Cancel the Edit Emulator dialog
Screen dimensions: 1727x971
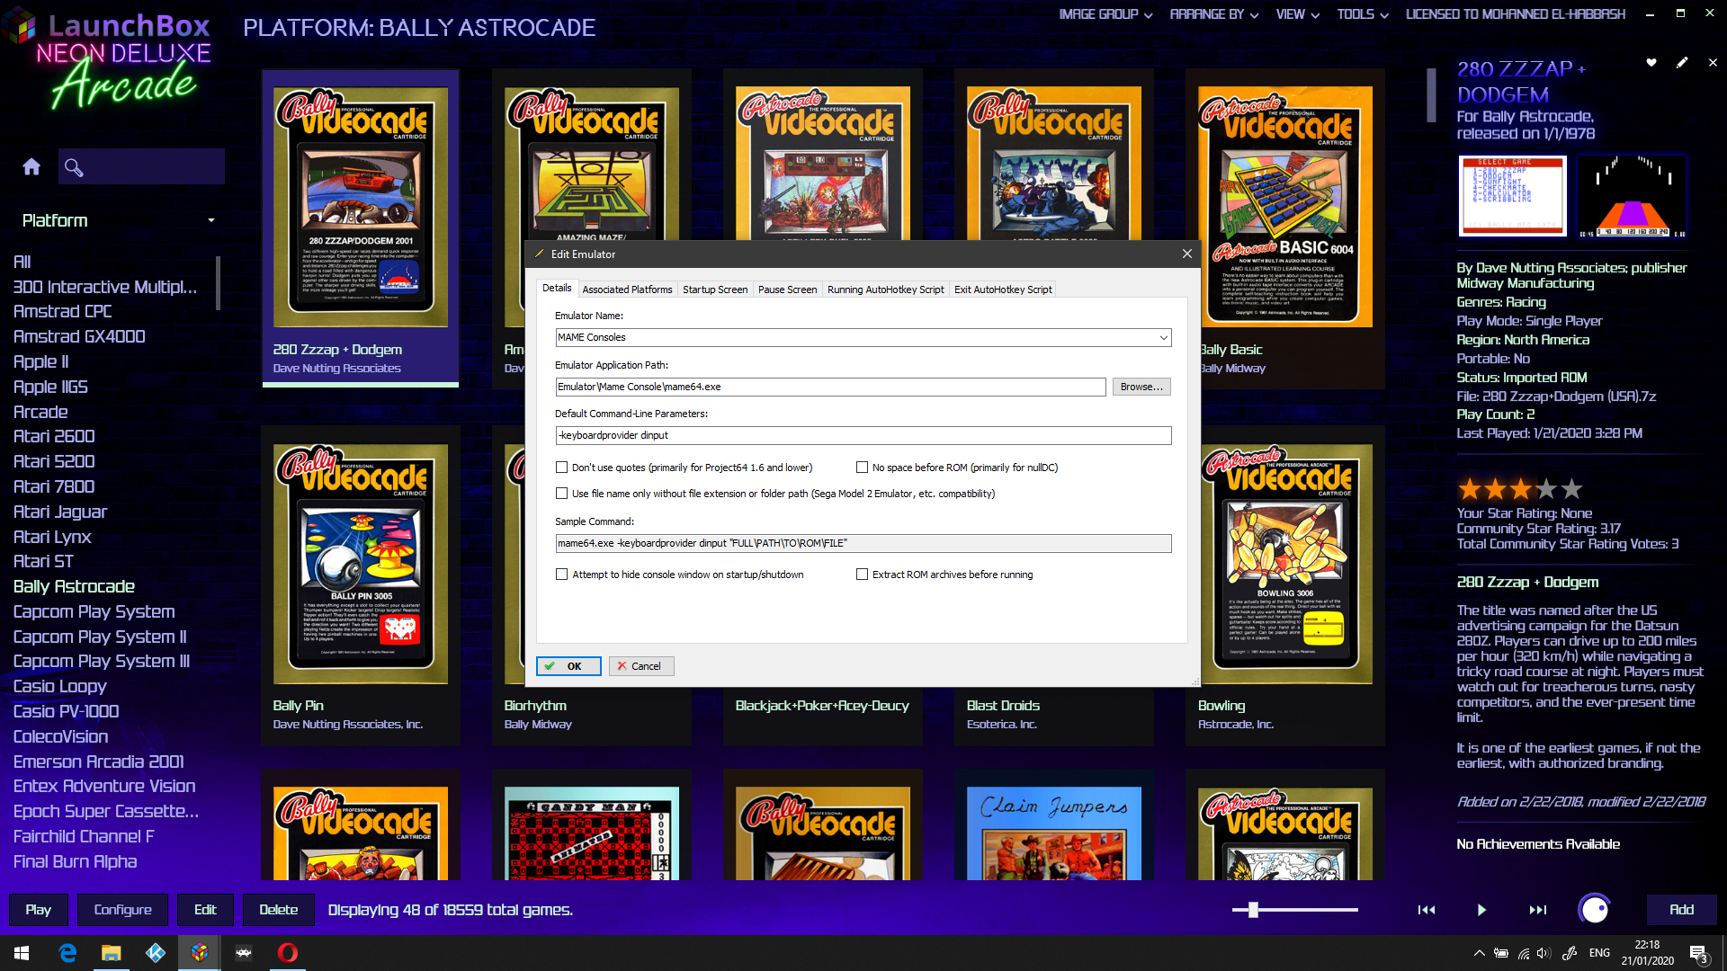click(x=641, y=666)
